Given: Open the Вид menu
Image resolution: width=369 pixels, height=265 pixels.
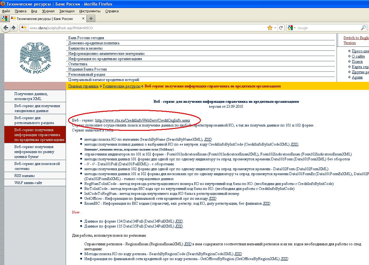Looking at the screenshot, I should tap(34, 11).
